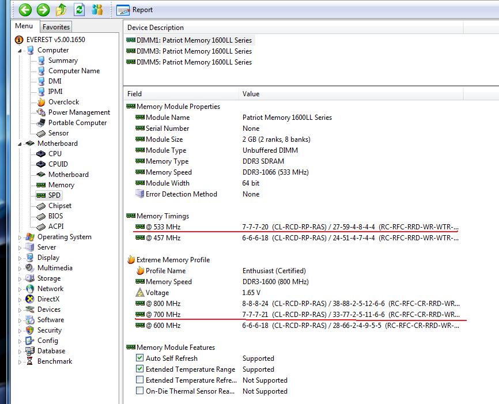Click the Value column header

(x=351, y=94)
